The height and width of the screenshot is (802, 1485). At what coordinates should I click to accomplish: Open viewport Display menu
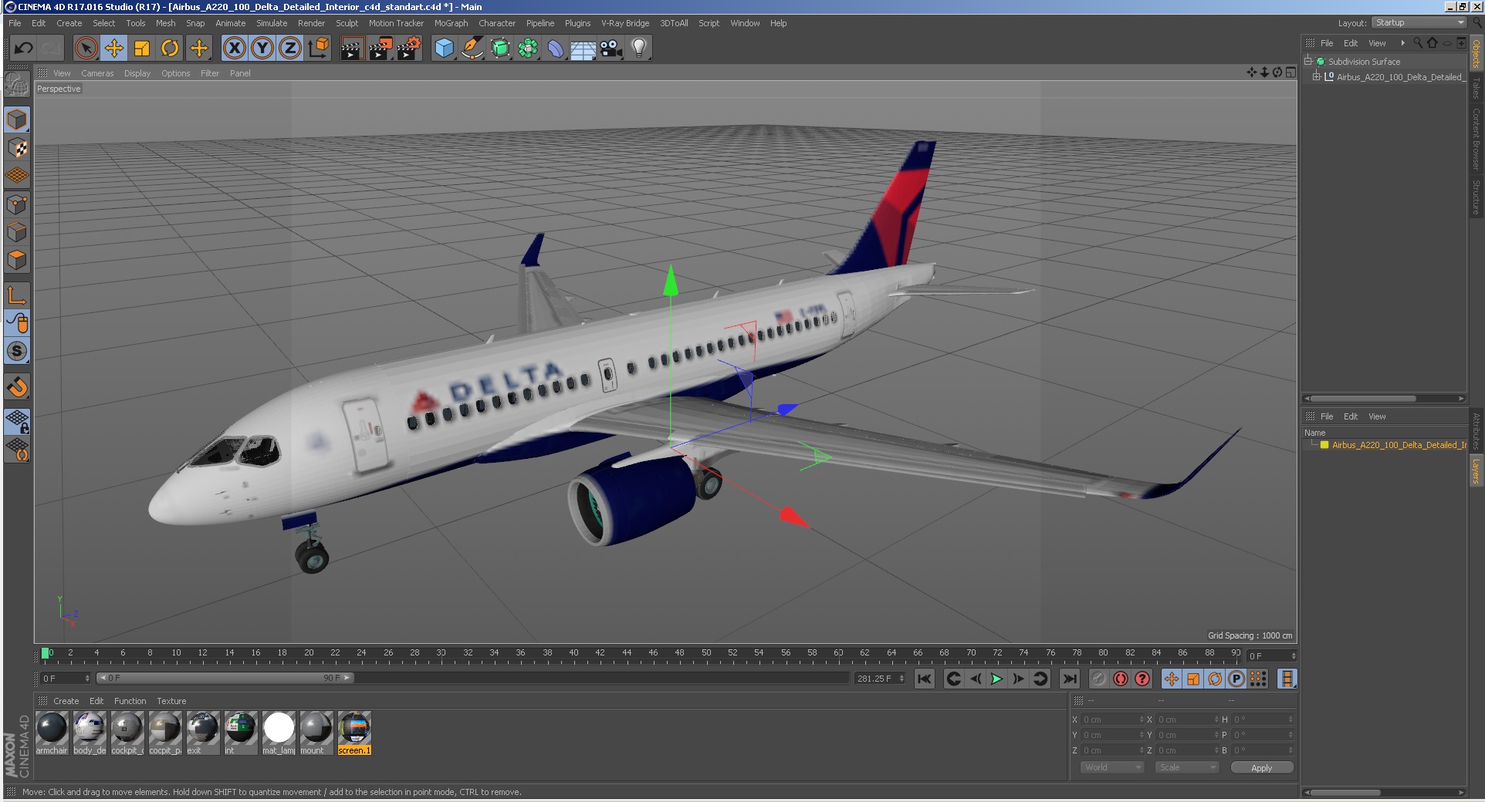point(137,73)
